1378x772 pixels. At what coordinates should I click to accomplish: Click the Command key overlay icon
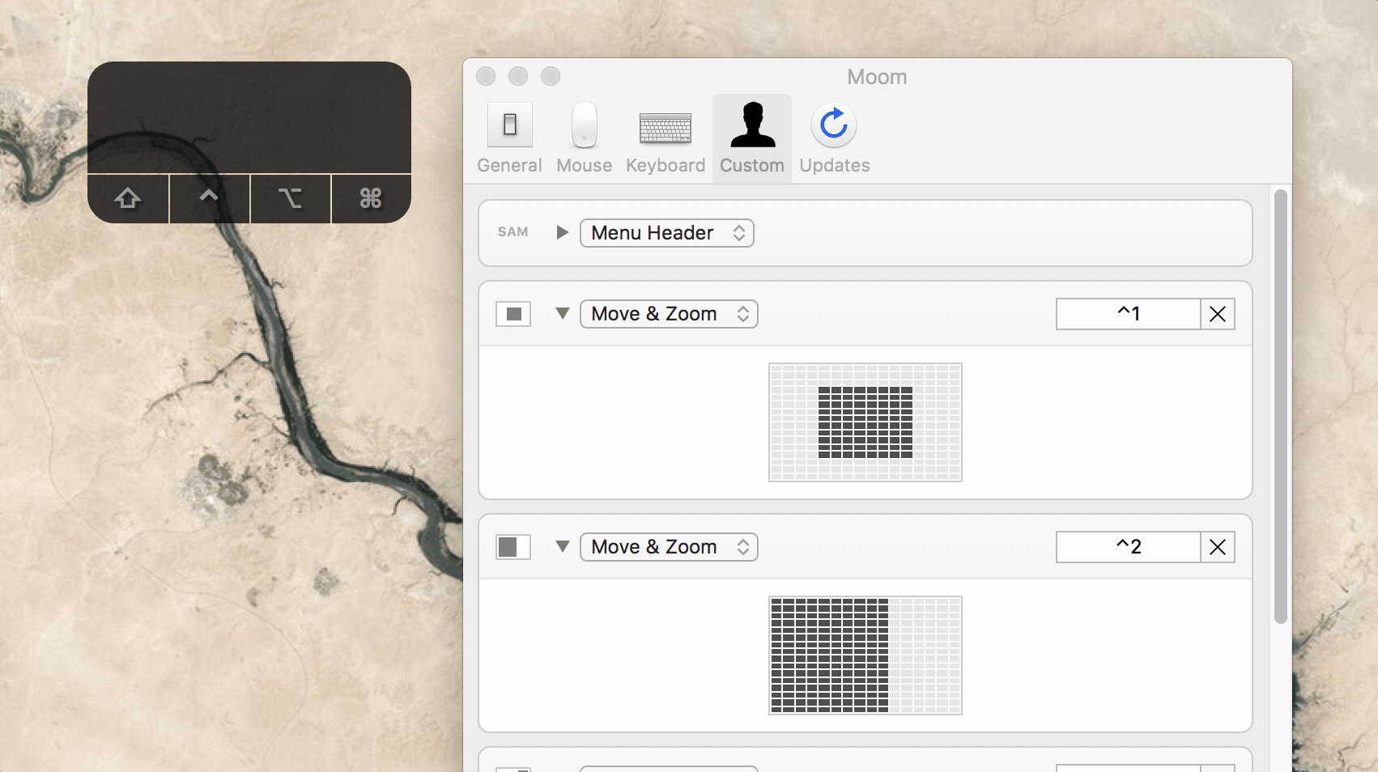point(371,198)
